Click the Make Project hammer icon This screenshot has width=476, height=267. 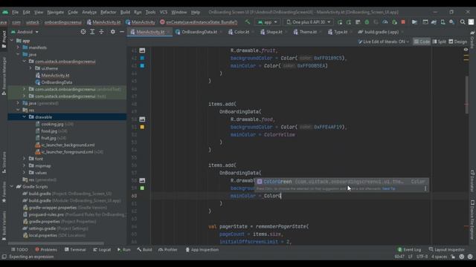coord(248,22)
